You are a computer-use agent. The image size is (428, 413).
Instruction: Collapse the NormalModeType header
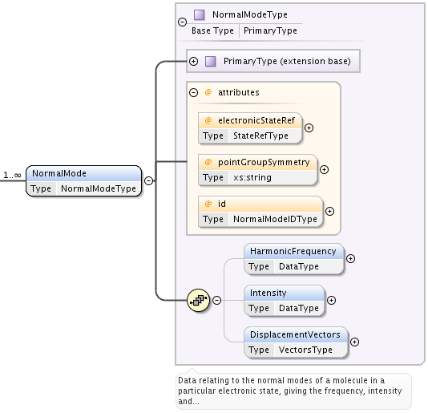point(182,22)
